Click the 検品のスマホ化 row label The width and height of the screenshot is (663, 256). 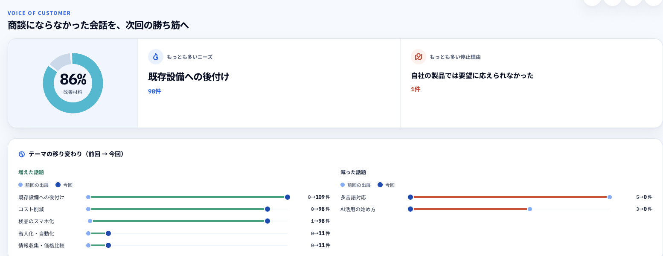coord(36,221)
